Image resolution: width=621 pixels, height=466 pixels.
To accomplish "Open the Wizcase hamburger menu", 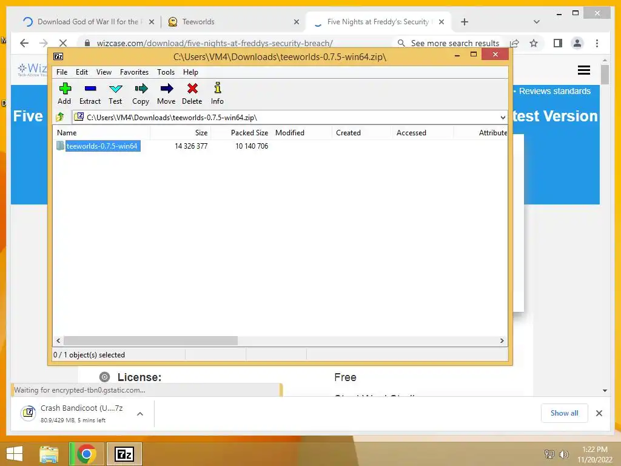I will coord(584,70).
